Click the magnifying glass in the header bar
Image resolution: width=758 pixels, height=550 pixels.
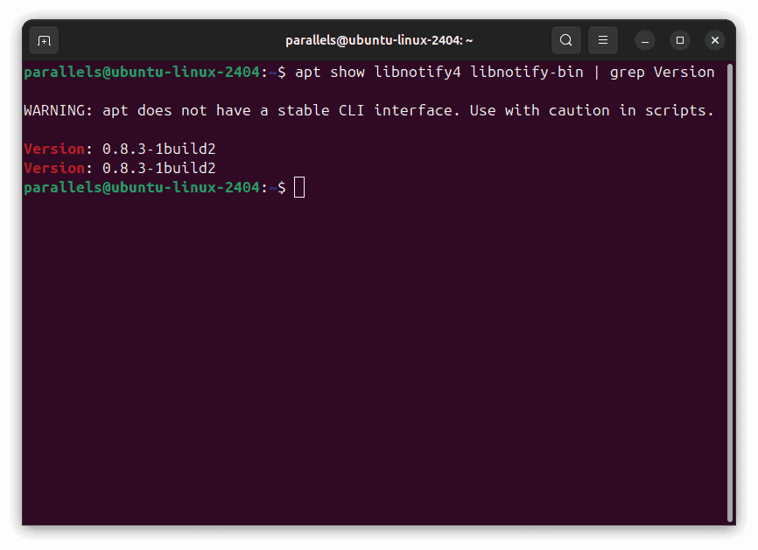coord(565,40)
